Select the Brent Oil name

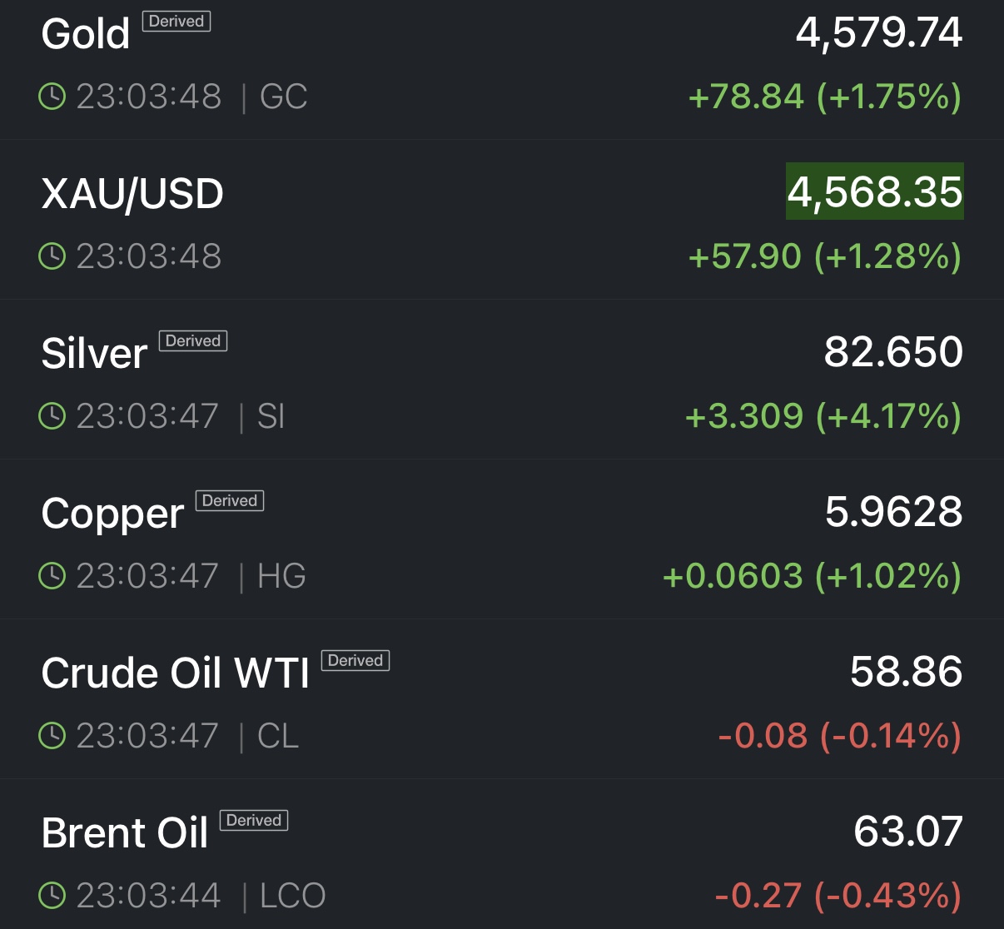[125, 833]
